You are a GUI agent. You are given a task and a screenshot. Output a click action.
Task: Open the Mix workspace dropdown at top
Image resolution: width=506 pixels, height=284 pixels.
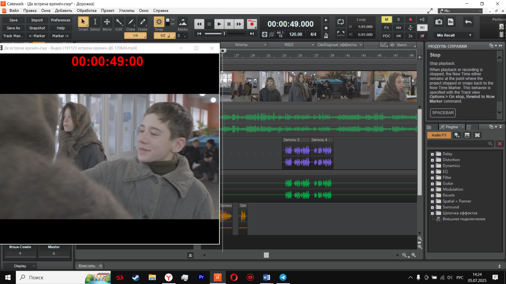460,11
